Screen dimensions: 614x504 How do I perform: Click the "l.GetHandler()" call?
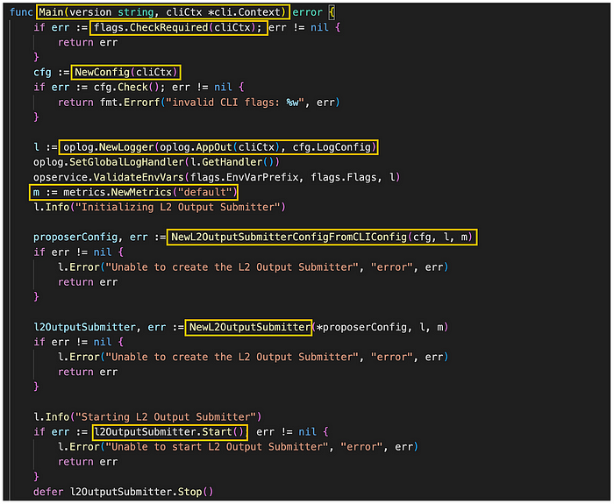(x=232, y=162)
